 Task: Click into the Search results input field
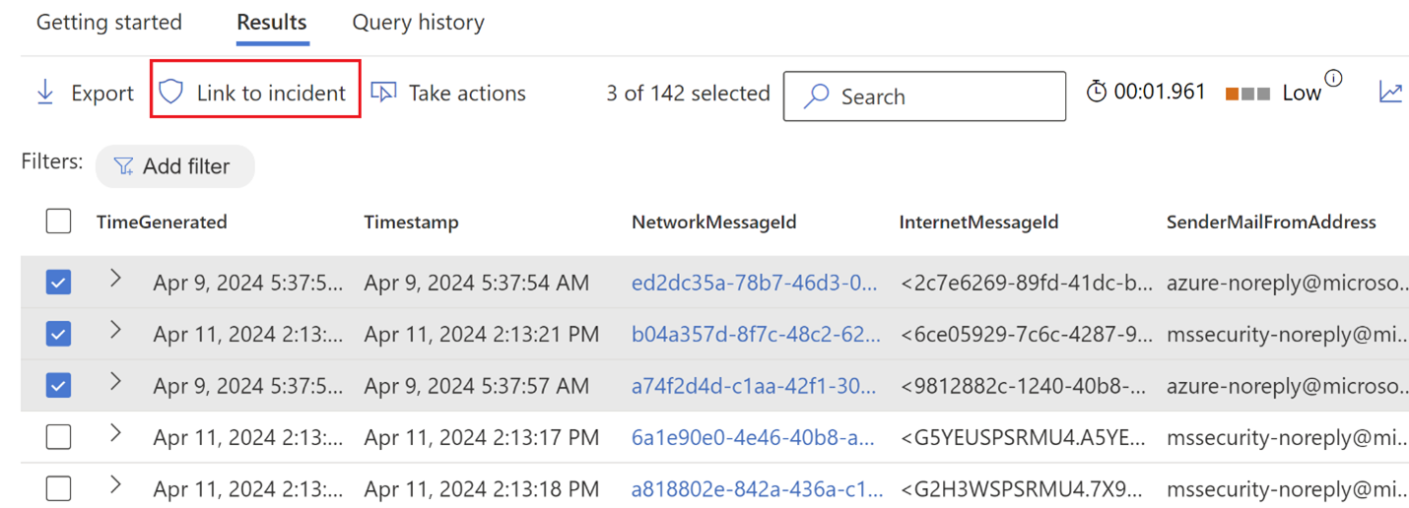tap(946, 96)
